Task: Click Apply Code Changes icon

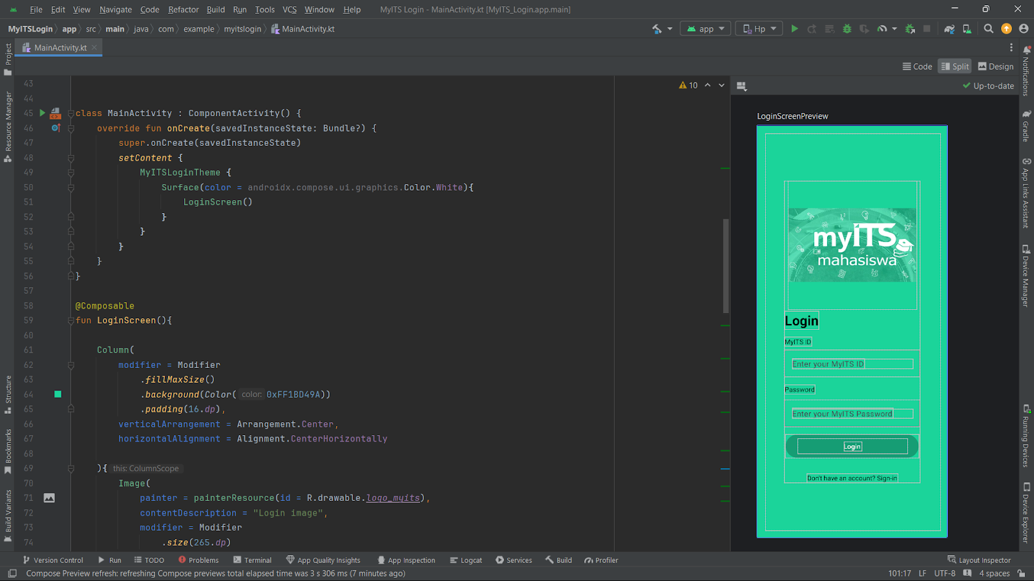Action: pyautogui.click(x=830, y=28)
